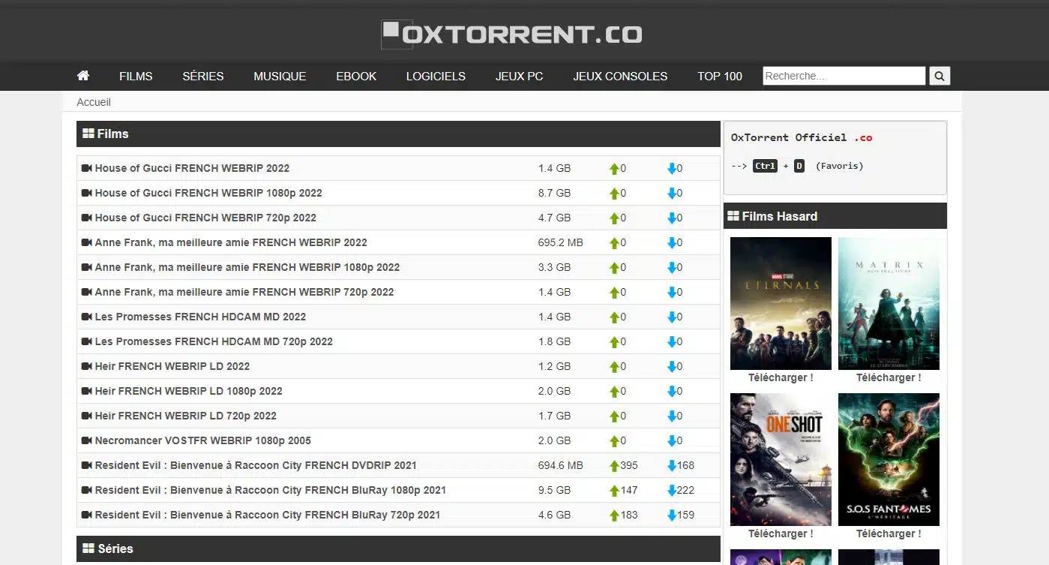Image resolution: width=1049 pixels, height=565 pixels.
Task: Click the 8.7 GB size value
Action: (x=554, y=193)
